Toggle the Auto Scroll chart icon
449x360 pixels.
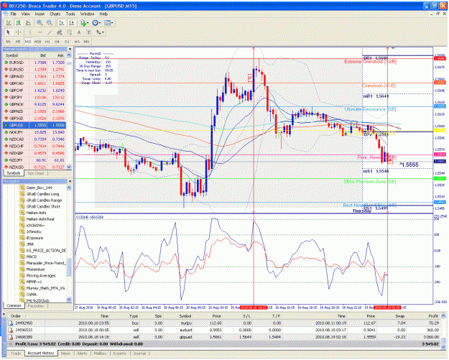click(62, 23)
